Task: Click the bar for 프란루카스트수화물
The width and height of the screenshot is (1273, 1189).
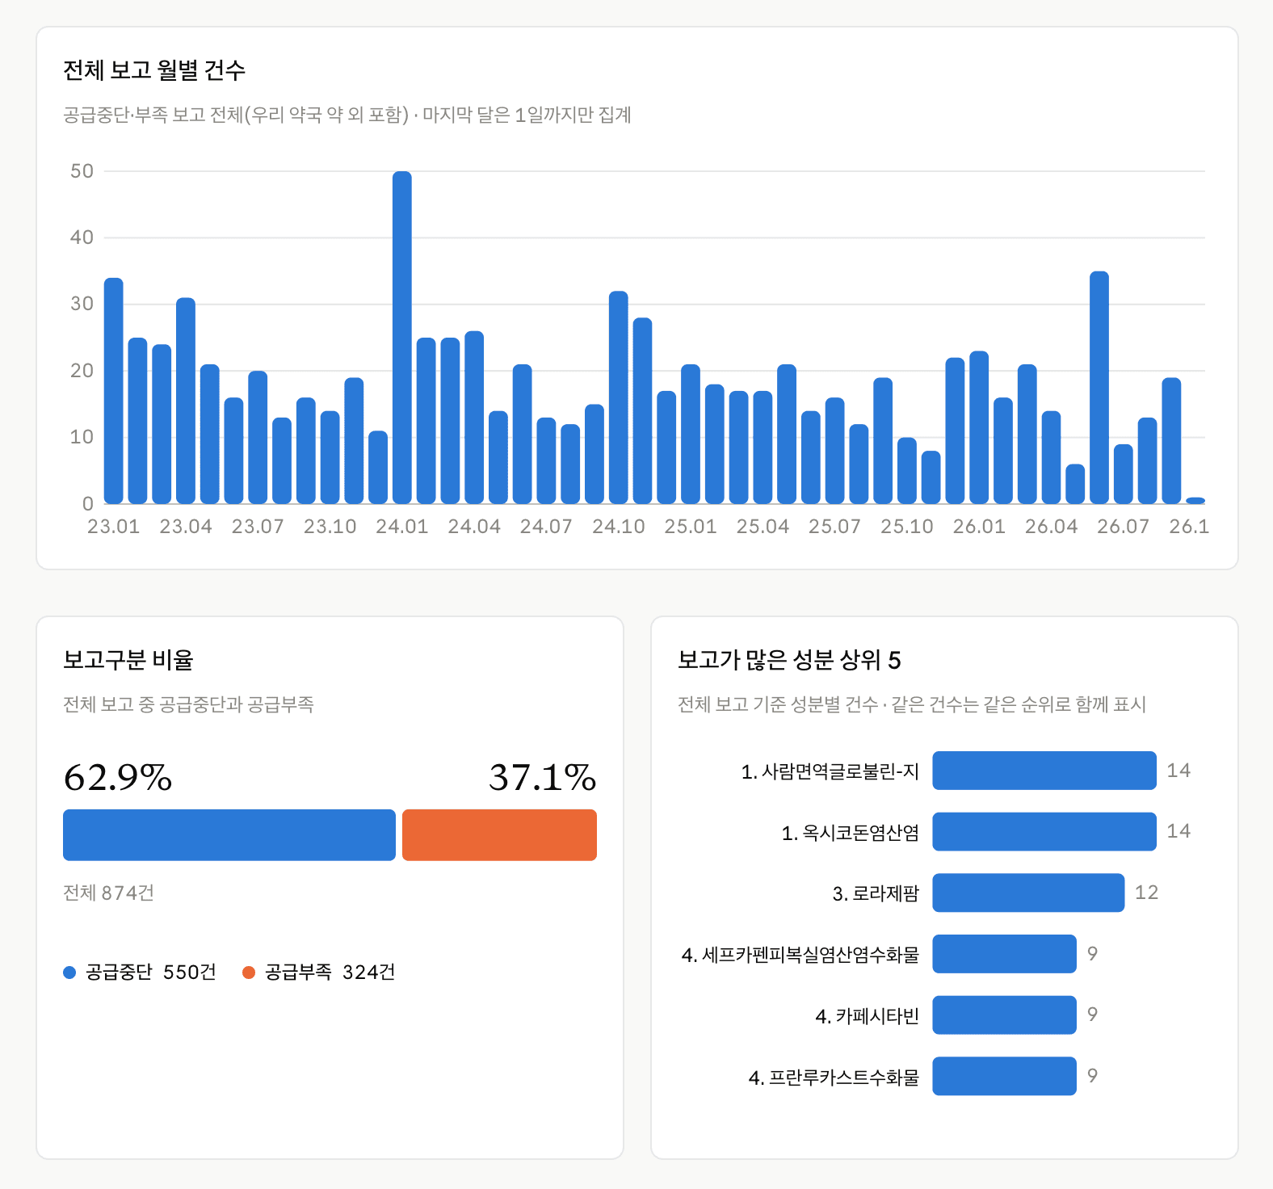Action: pyautogui.click(x=1004, y=1076)
